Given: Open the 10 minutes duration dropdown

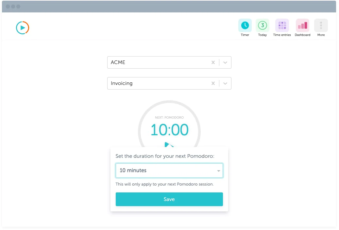Looking at the screenshot, I should (169, 171).
